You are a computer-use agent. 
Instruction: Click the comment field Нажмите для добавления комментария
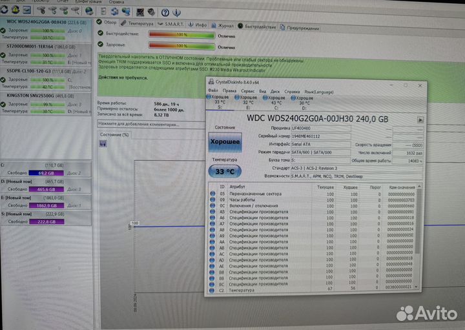(151, 124)
